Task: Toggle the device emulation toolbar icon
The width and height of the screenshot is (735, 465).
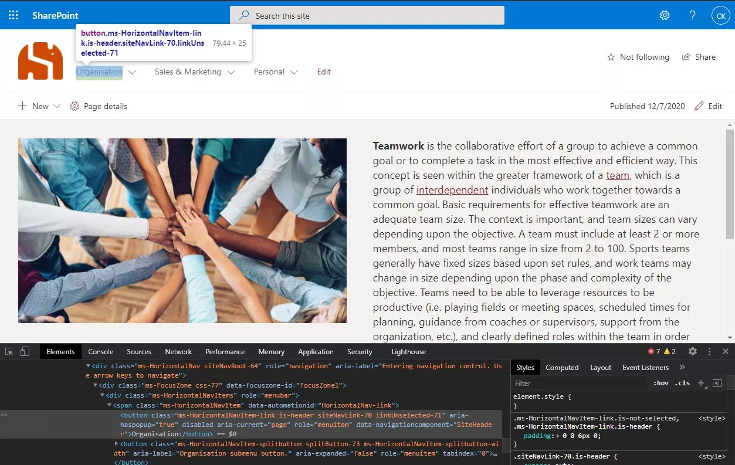Action: 24,350
